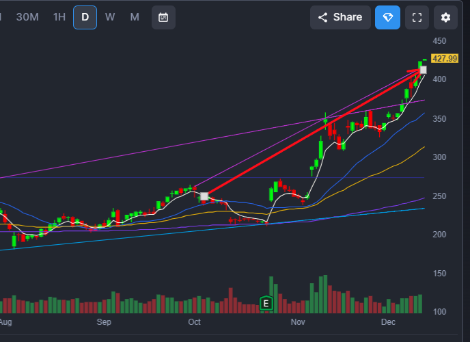This screenshot has height=342, width=470.
Task: Click the 400 price axis label
Action: point(439,79)
